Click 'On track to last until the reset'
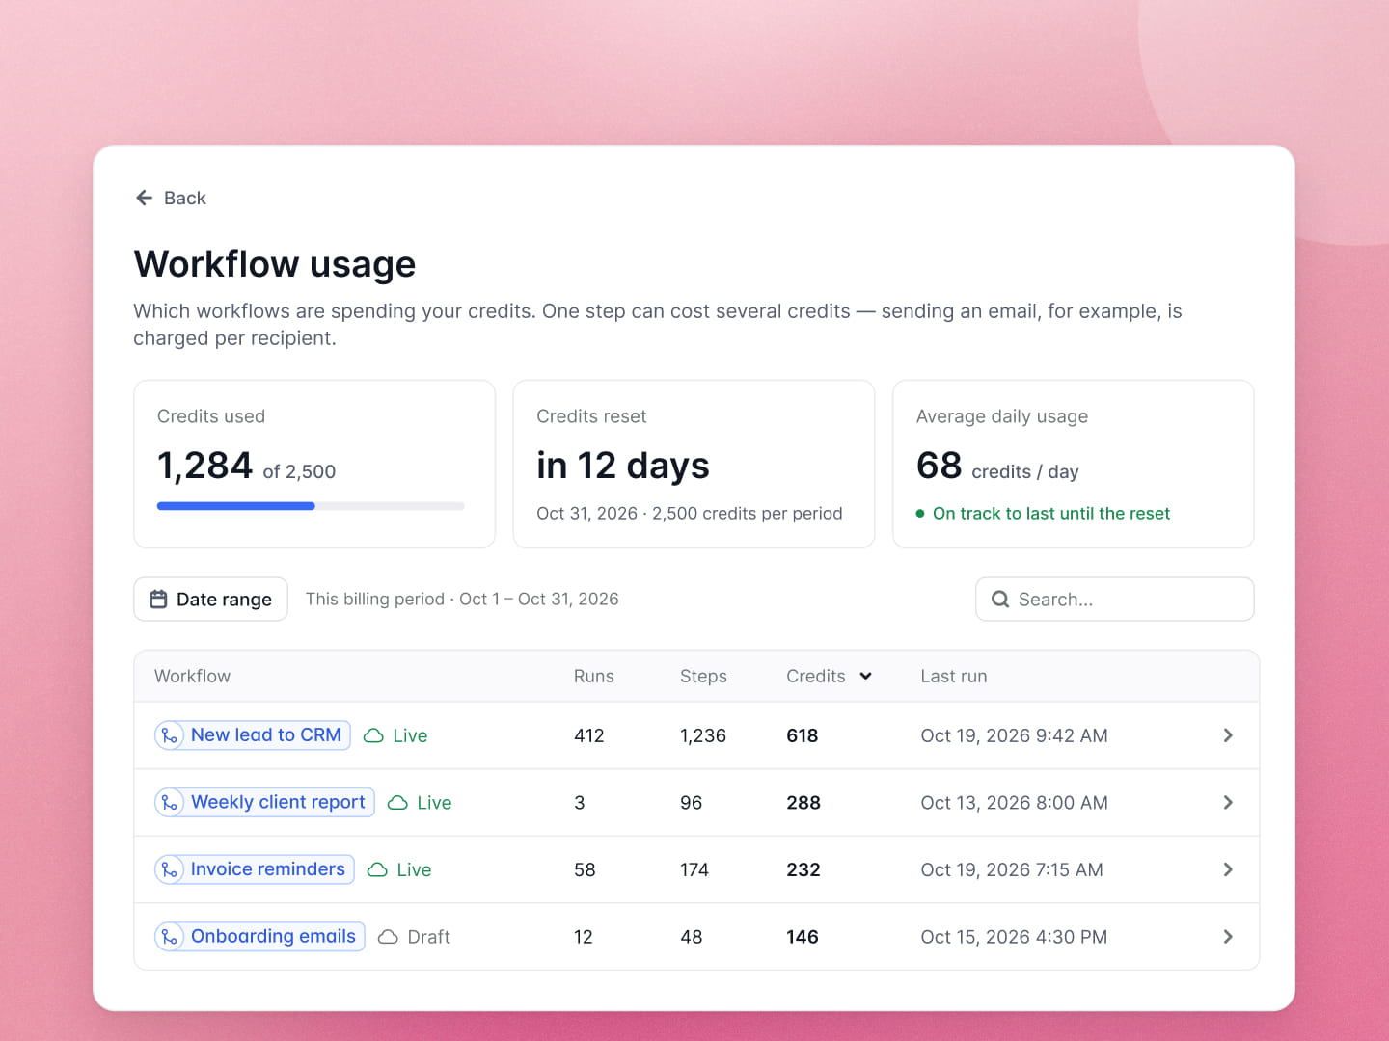Image resolution: width=1389 pixels, height=1041 pixels. (x=1051, y=514)
